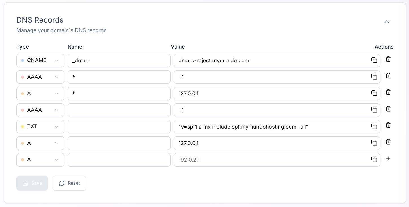409x207 pixels.
Task: Click the Reset button
Action: click(69, 183)
